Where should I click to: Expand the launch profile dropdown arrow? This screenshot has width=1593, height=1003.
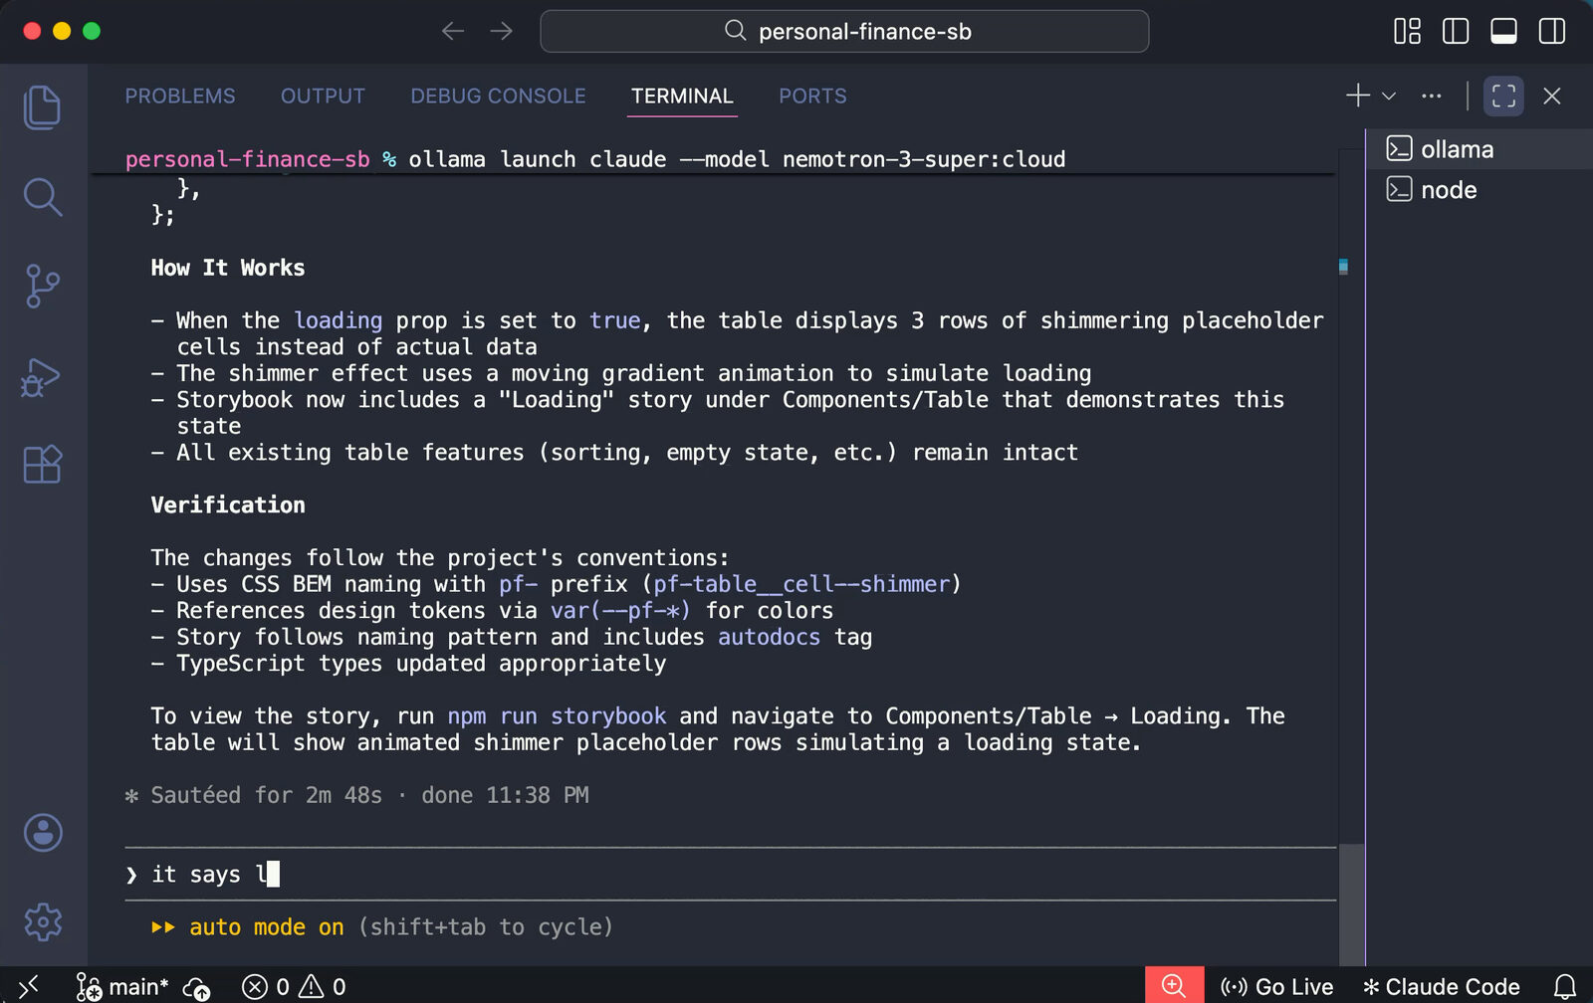click(1389, 97)
